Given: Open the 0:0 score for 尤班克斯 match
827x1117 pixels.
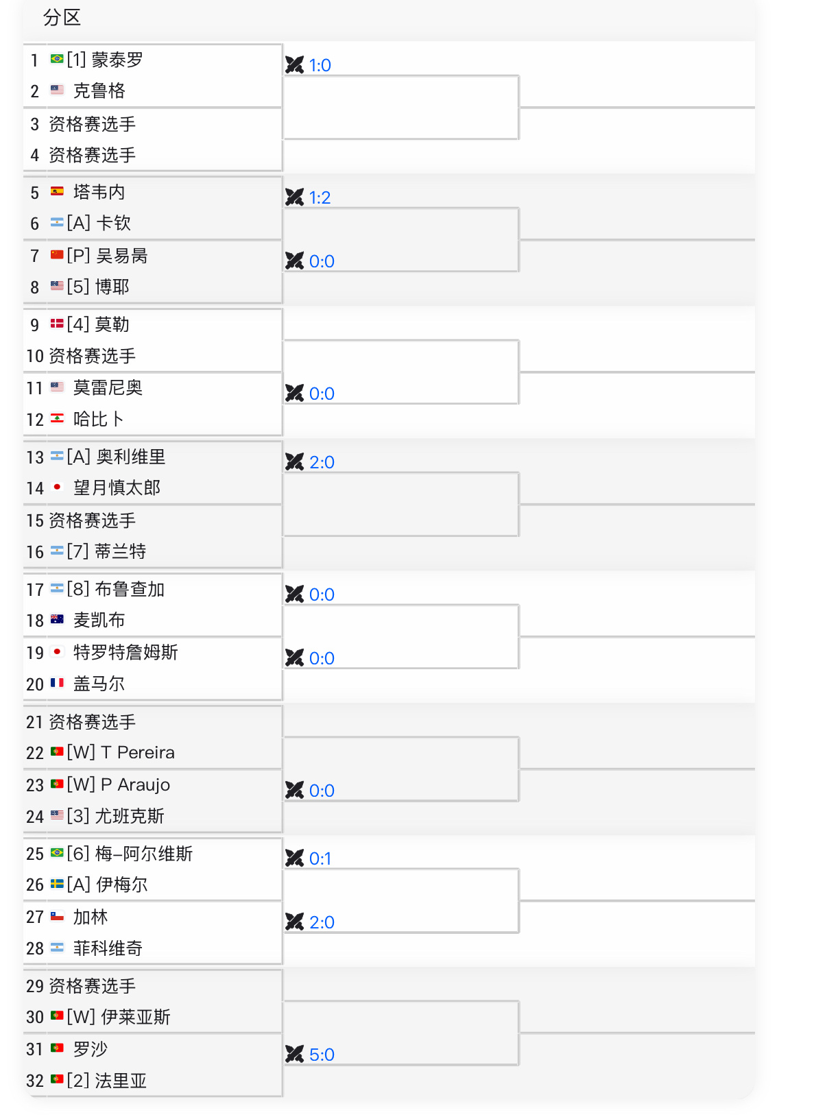Looking at the screenshot, I should click(322, 791).
